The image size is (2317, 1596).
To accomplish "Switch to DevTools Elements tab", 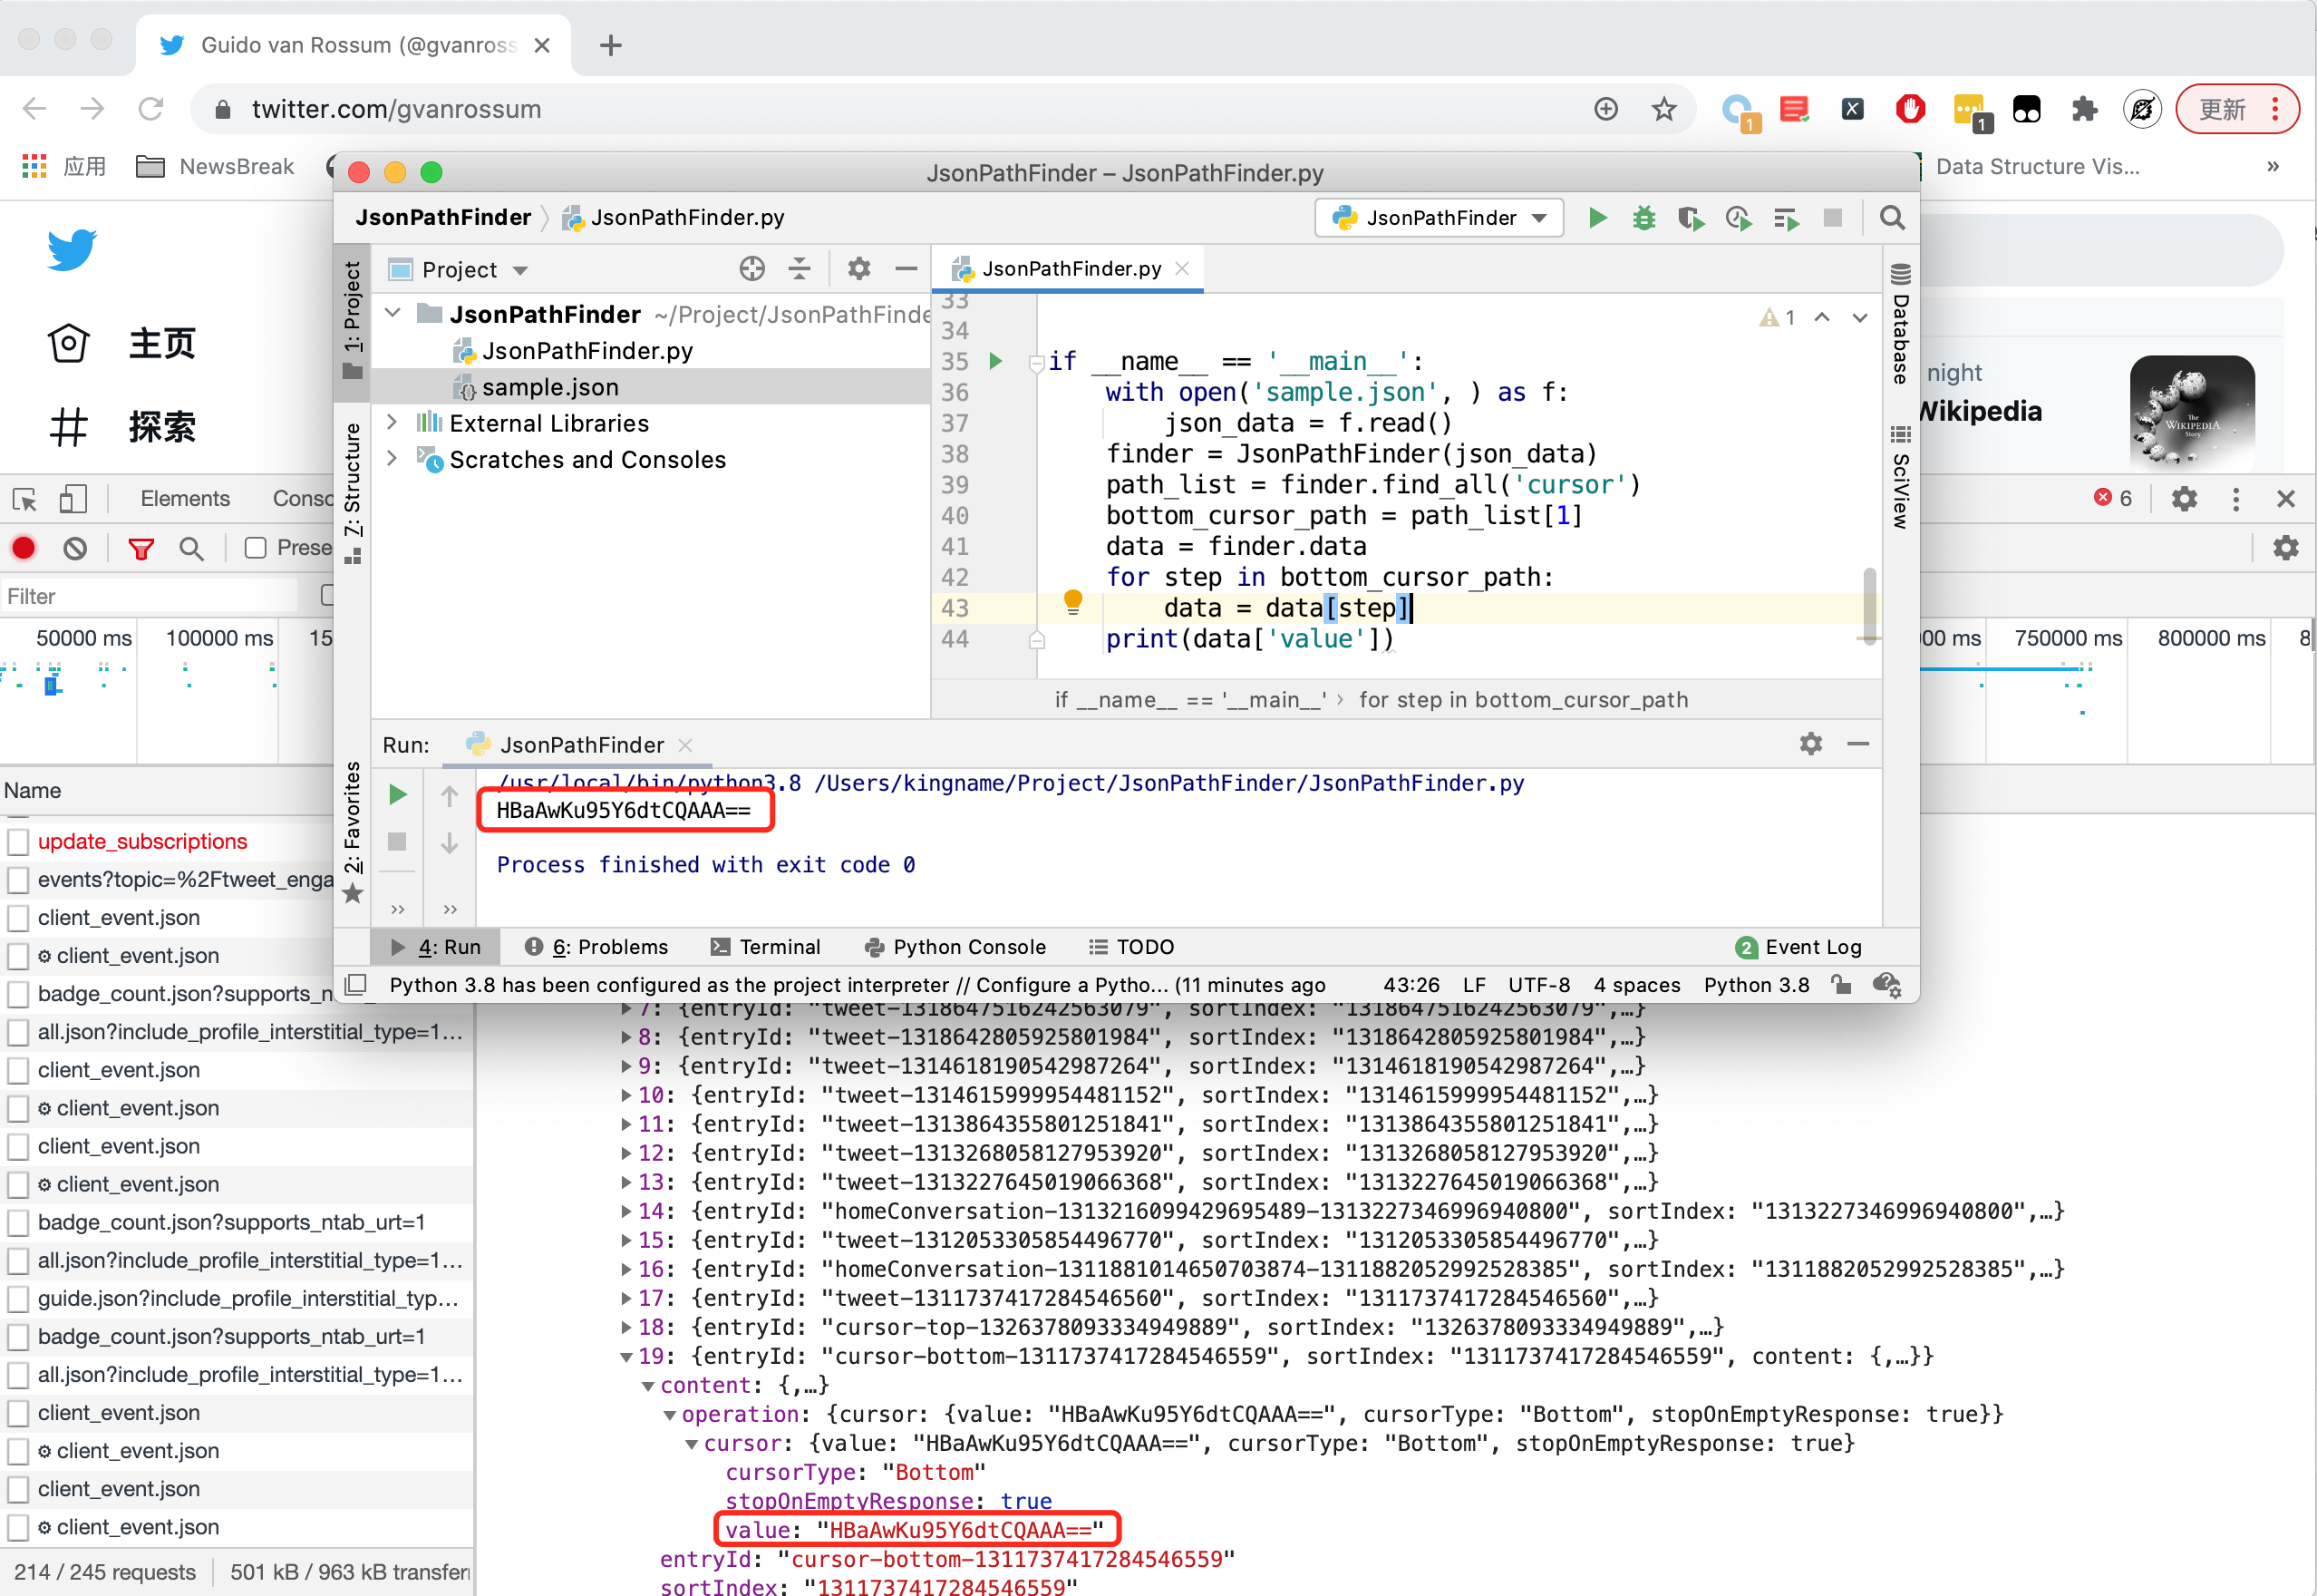I will click(185, 498).
